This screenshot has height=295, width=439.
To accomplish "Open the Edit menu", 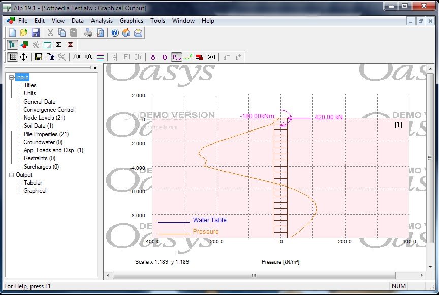I will pos(40,21).
